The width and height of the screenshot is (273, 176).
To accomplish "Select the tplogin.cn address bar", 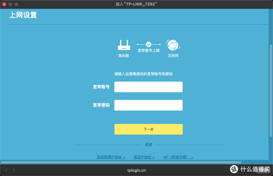I will point(136,170).
